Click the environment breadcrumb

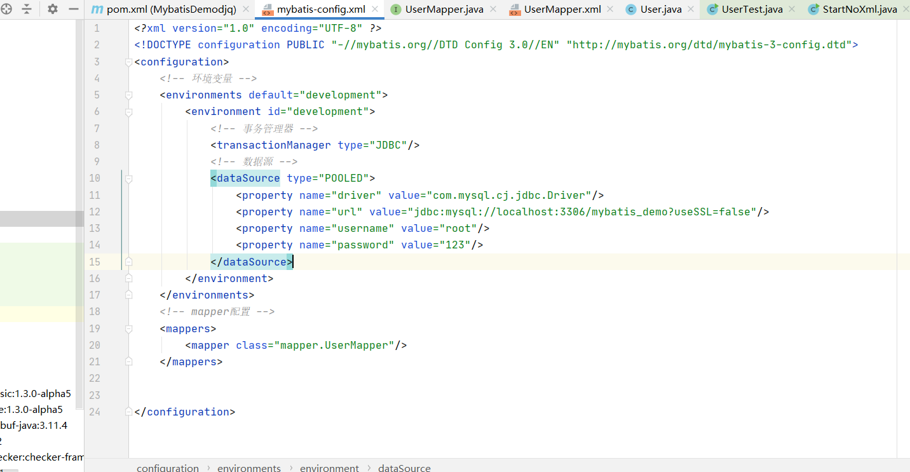(x=329, y=468)
